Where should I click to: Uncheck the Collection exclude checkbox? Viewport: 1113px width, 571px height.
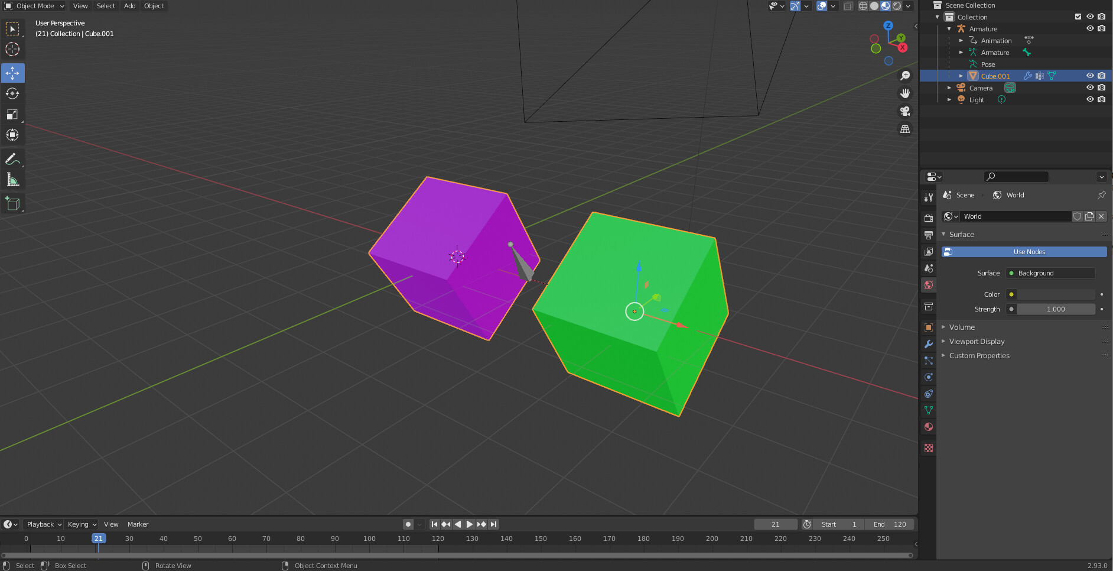pyautogui.click(x=1078, y=17)
